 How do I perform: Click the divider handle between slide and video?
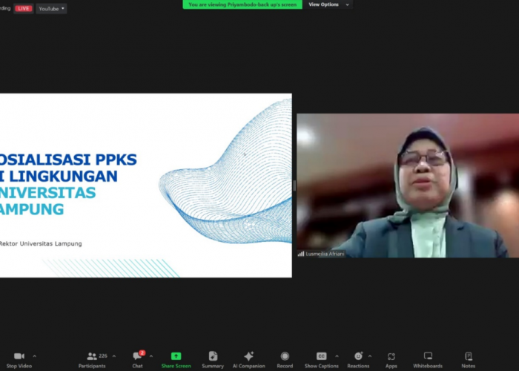294,185
